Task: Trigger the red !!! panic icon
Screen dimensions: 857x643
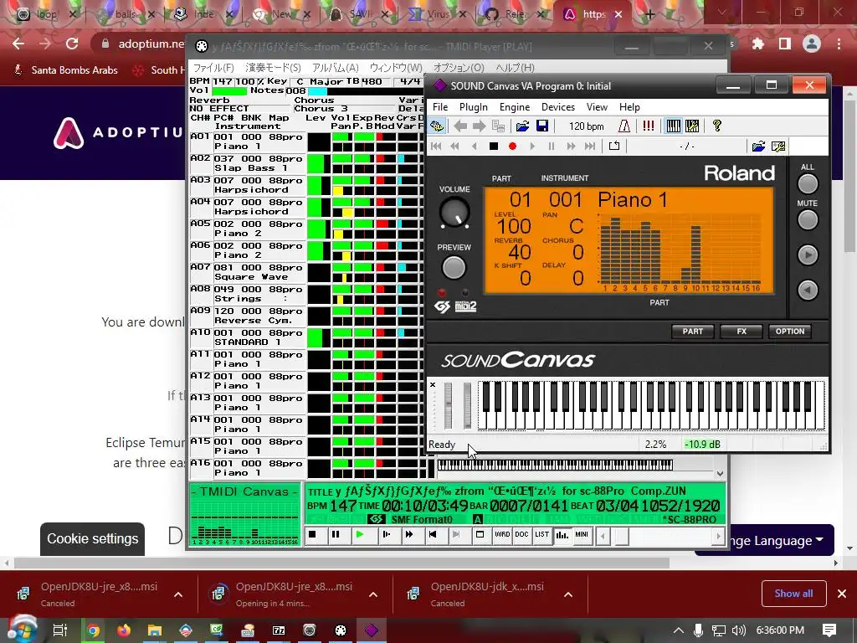Action: click(649, 126)
